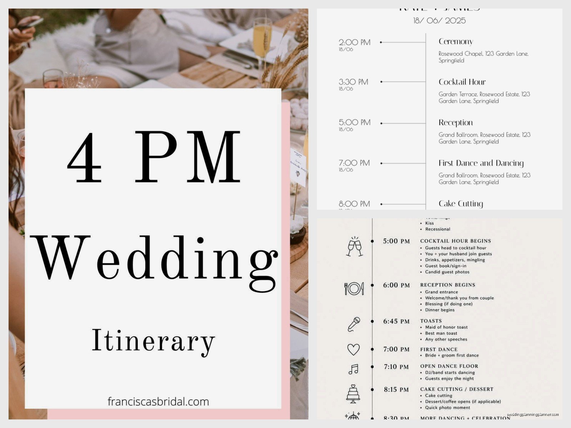Click the 'Cake Cutting' event heading

click(x=461, y=204)
